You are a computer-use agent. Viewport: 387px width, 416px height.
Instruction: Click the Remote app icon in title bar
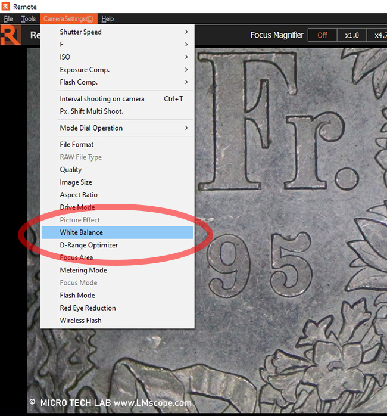coord(7,7)
